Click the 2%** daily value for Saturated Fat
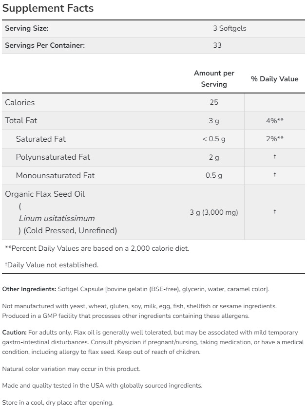Screen dimensions: 307x409 point(274,139)
